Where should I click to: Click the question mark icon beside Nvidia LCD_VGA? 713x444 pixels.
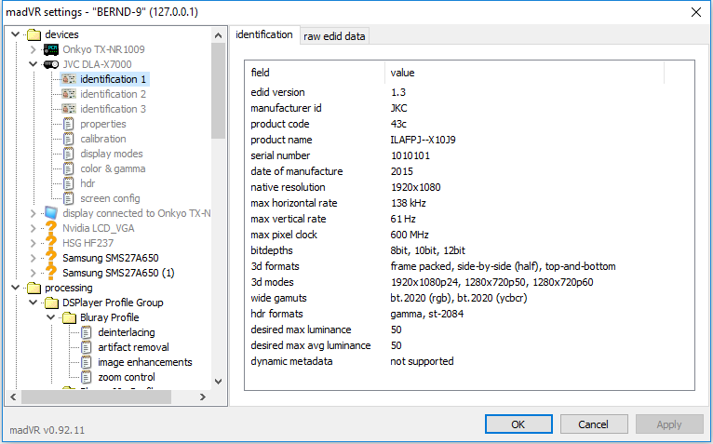click(51, 227)
